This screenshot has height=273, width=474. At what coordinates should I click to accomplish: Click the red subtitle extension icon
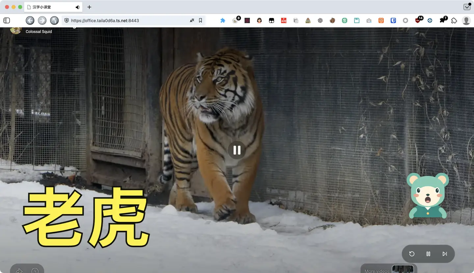[284, 20]
